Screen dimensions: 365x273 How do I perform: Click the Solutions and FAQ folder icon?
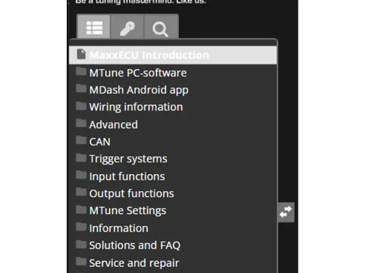pyautogui.click(x=81, y=244)
